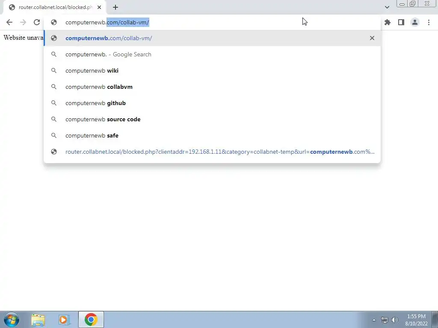Click search icon beside computernewb safe
The width and height of the screenshot is (438, 328).
tap(54, 135)
